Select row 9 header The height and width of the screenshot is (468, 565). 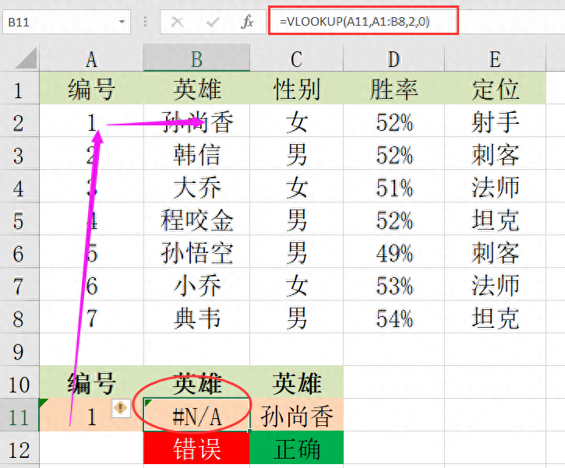tap(19, 351)
